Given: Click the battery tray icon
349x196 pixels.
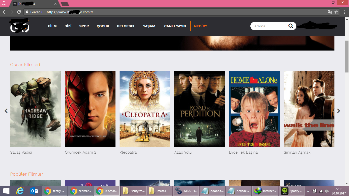Looking at the screenshot, I should coord(315,191).
